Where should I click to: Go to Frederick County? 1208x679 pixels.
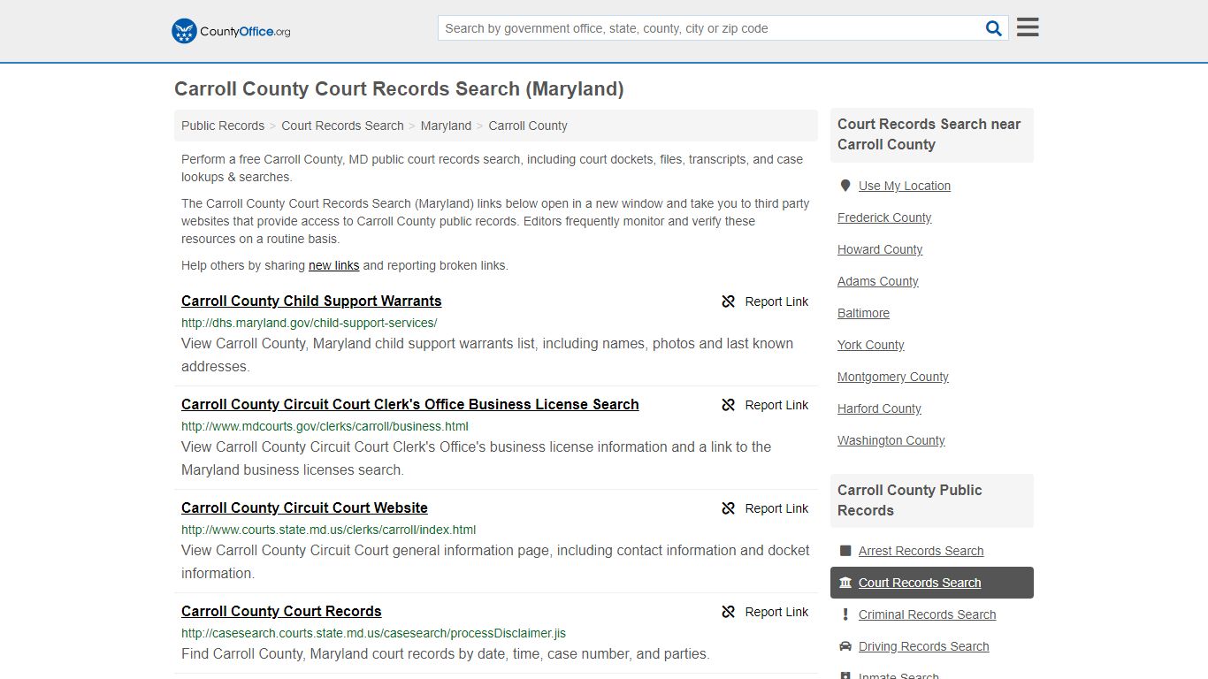coord(884,217)
